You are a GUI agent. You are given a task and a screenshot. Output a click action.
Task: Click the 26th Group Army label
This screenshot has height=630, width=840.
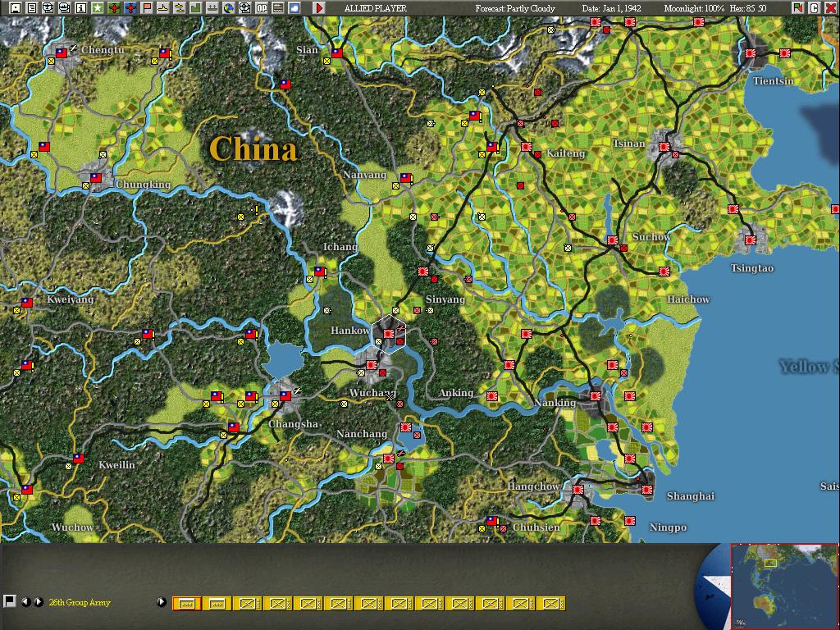point(80,602)
